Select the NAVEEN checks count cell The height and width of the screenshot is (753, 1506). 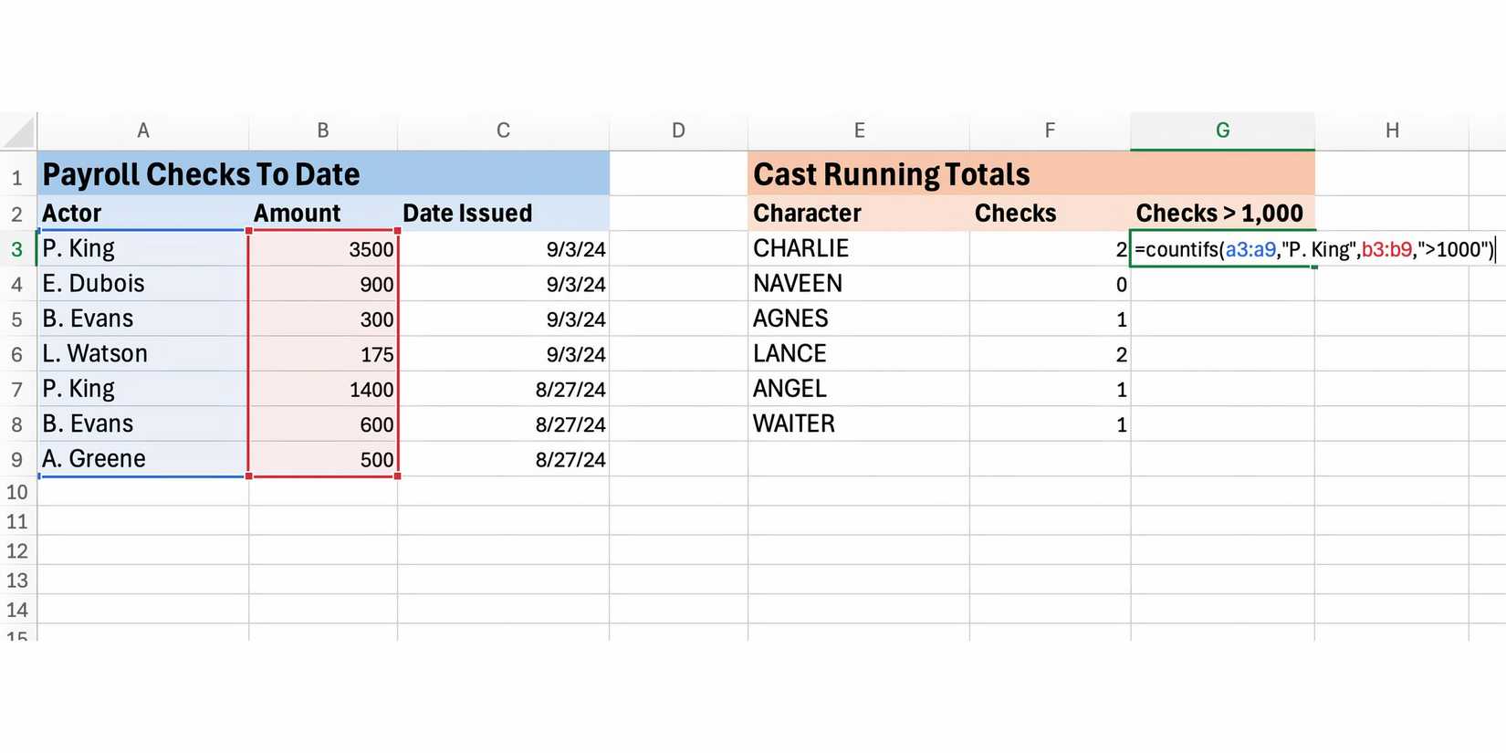click(1050, 285)
